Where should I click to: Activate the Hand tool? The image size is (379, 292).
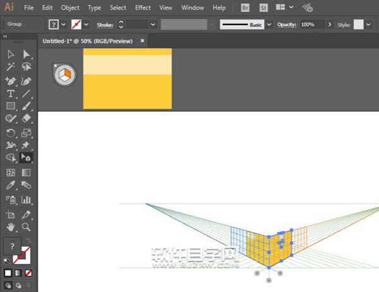click(x=11, y=227)
